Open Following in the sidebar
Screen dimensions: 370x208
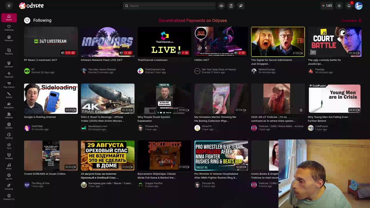(x=9, y=28)
